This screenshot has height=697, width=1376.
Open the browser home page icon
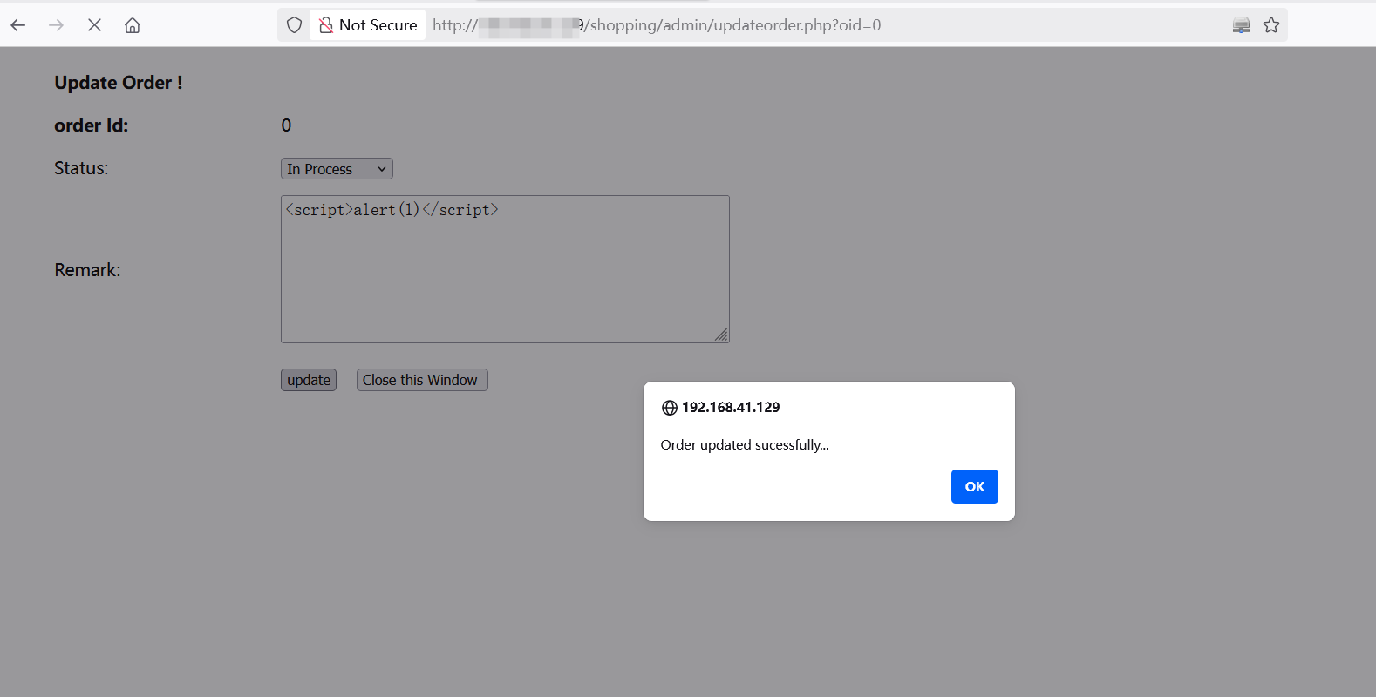click(x=133, y=25)
